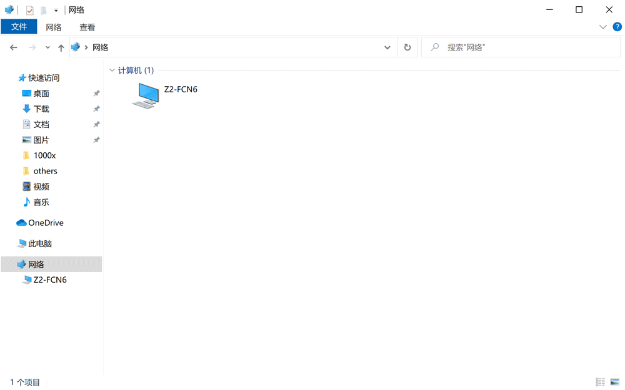This screenshot has height=390, width=625.
Task: Click the others folder icon
Action: (26, 171)
